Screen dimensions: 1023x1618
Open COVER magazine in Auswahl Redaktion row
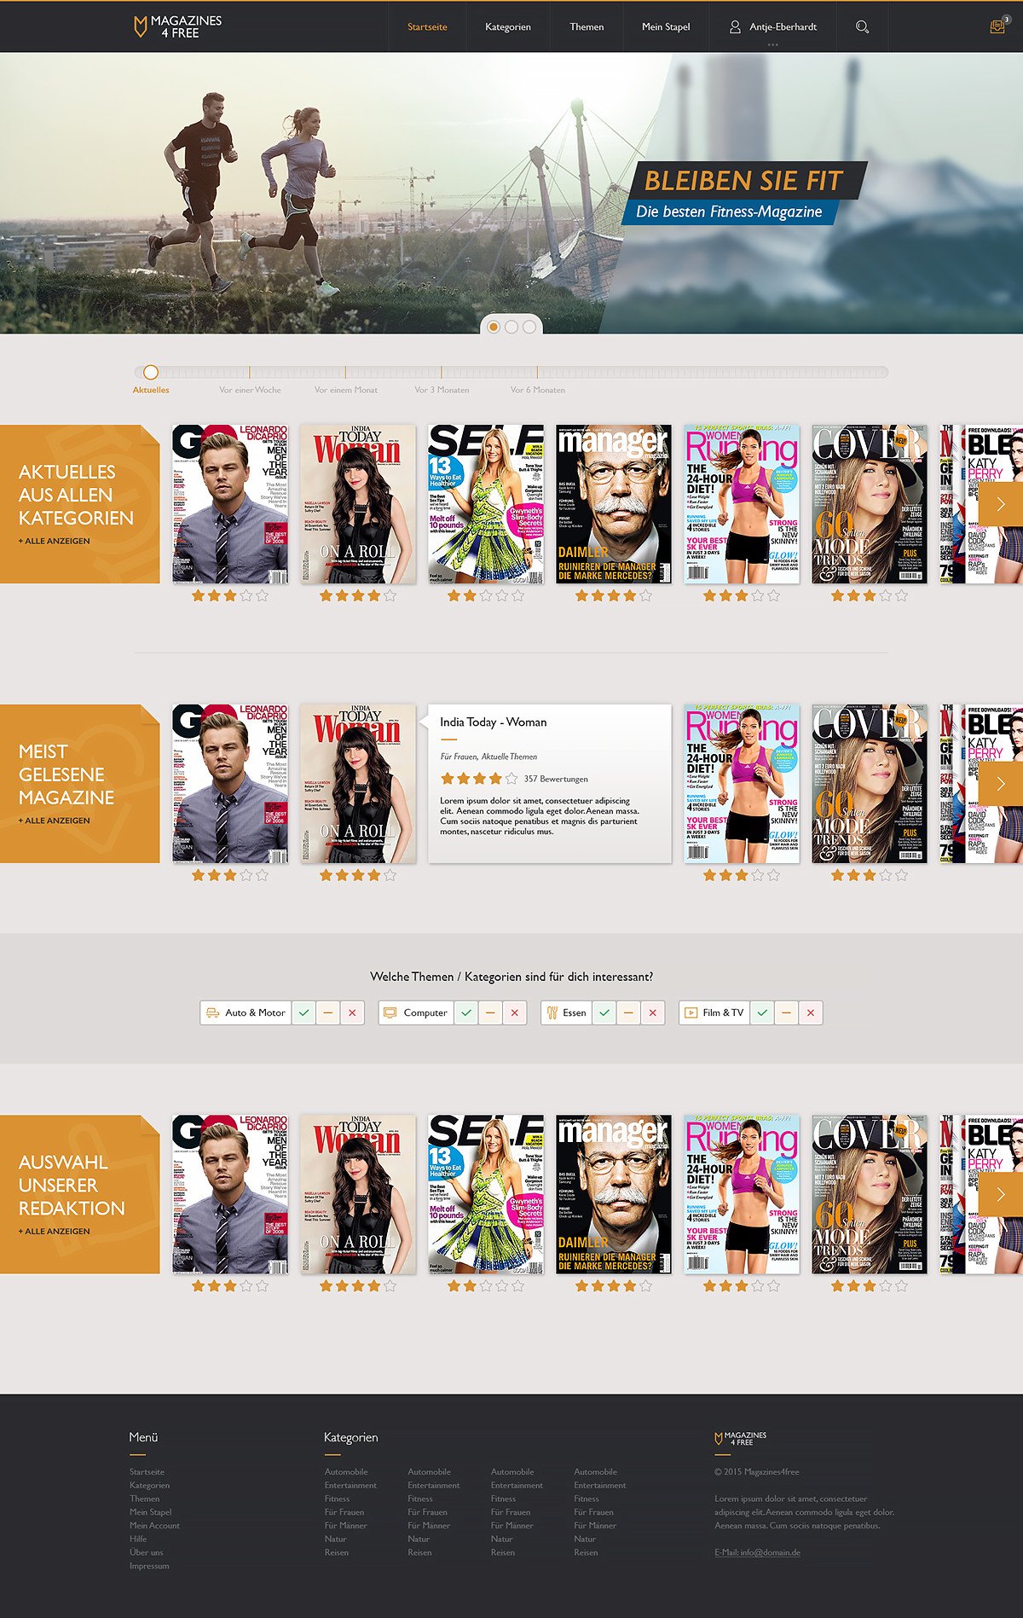point(870,1194)
